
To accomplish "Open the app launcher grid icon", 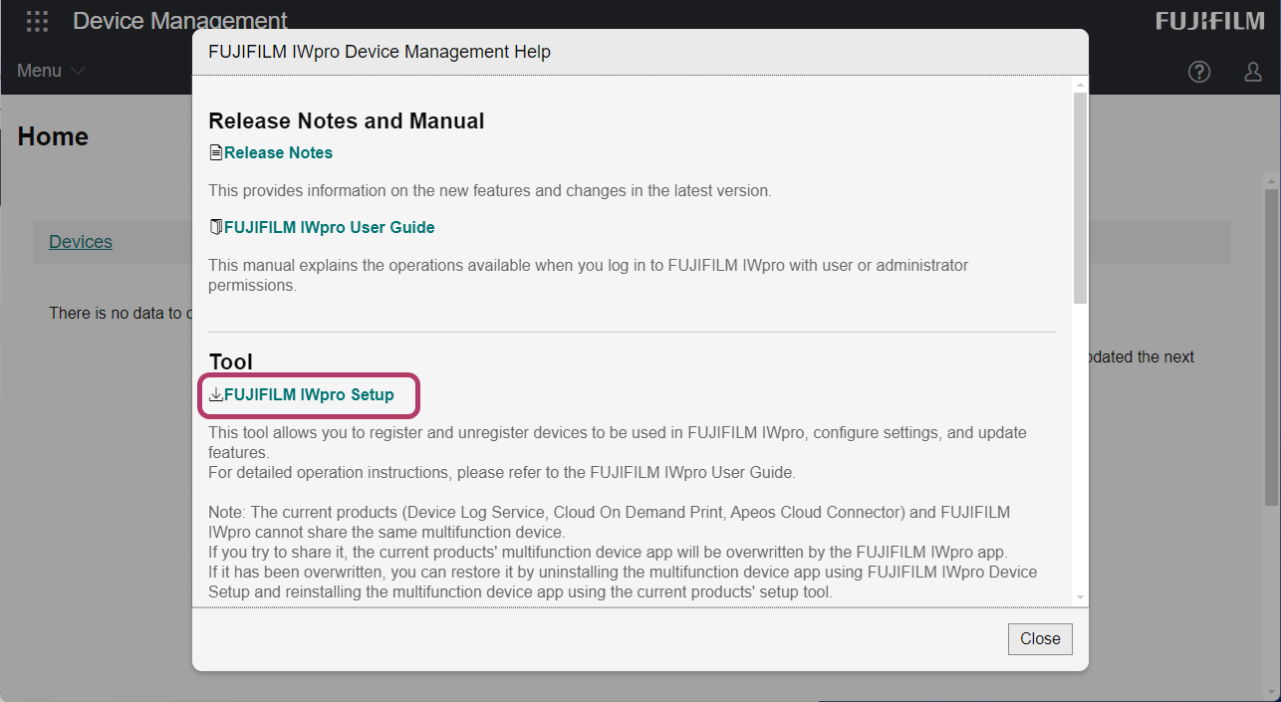I will pyautogui.click(x=37, y=21).
